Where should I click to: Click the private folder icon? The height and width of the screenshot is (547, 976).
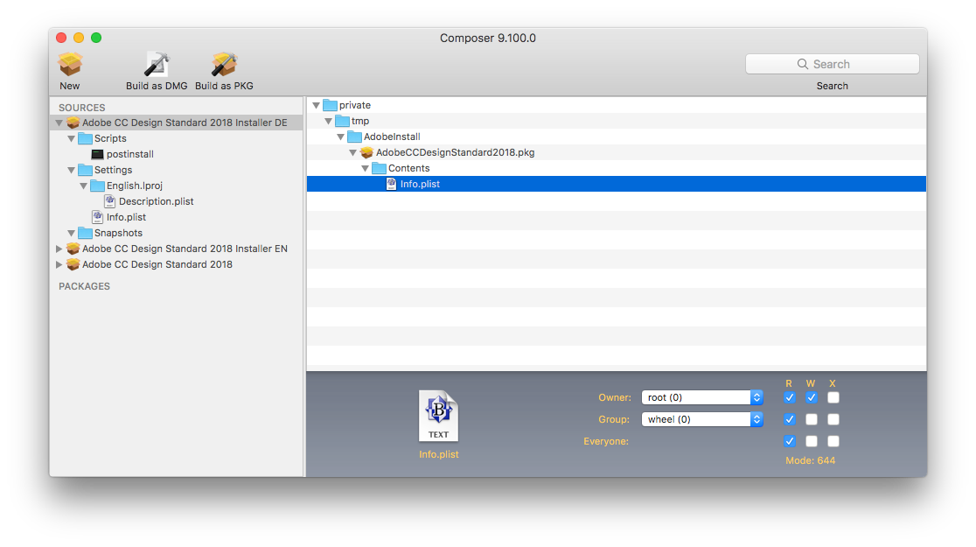pyautogui.click(x=330, y=105)
